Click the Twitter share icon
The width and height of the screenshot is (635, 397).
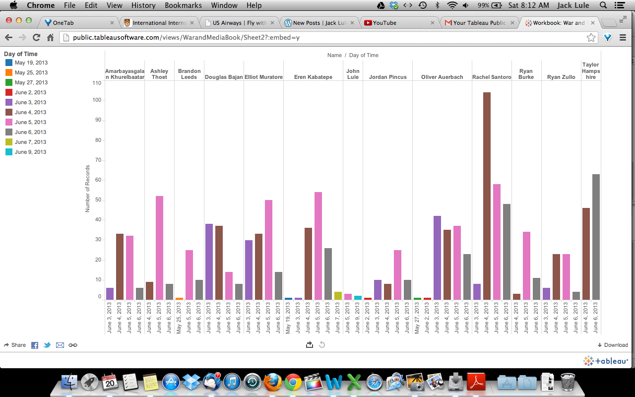tap(47, 345)
